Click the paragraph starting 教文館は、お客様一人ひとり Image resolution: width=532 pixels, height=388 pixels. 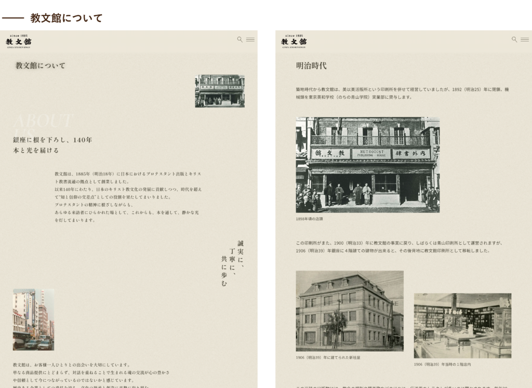[x=91, y=376]
